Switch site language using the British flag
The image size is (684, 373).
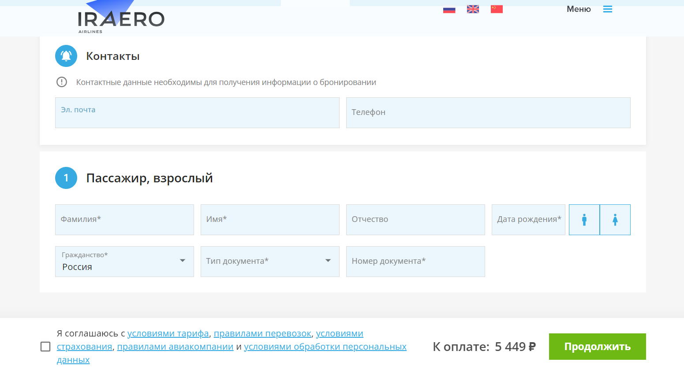[472, 9]
